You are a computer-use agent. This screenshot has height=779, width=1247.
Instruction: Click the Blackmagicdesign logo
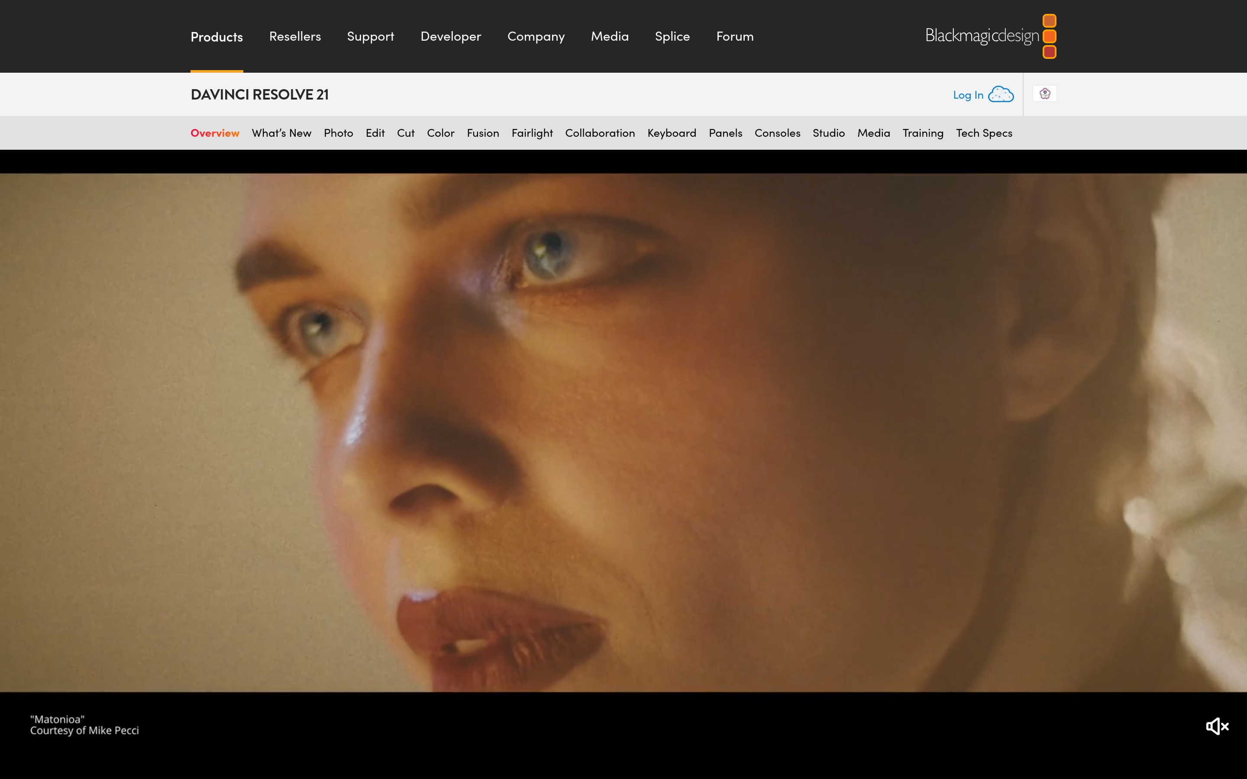pos(990,36)
